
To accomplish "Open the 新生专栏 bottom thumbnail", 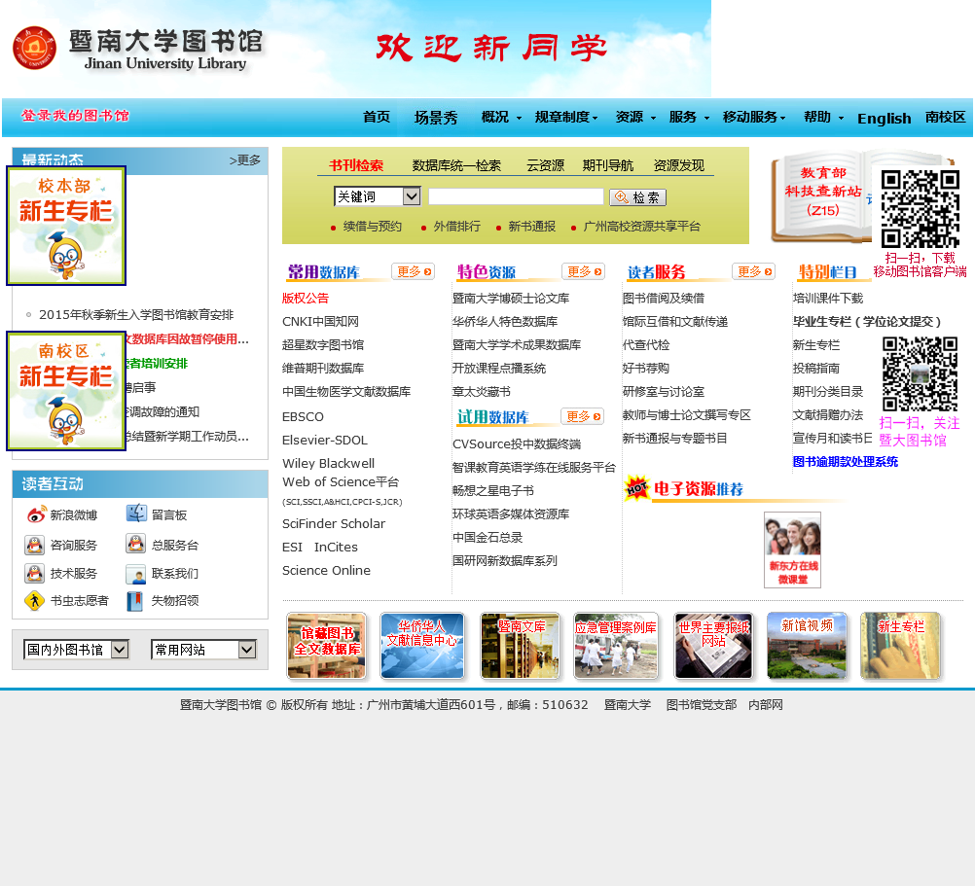I will pos(900,646).
